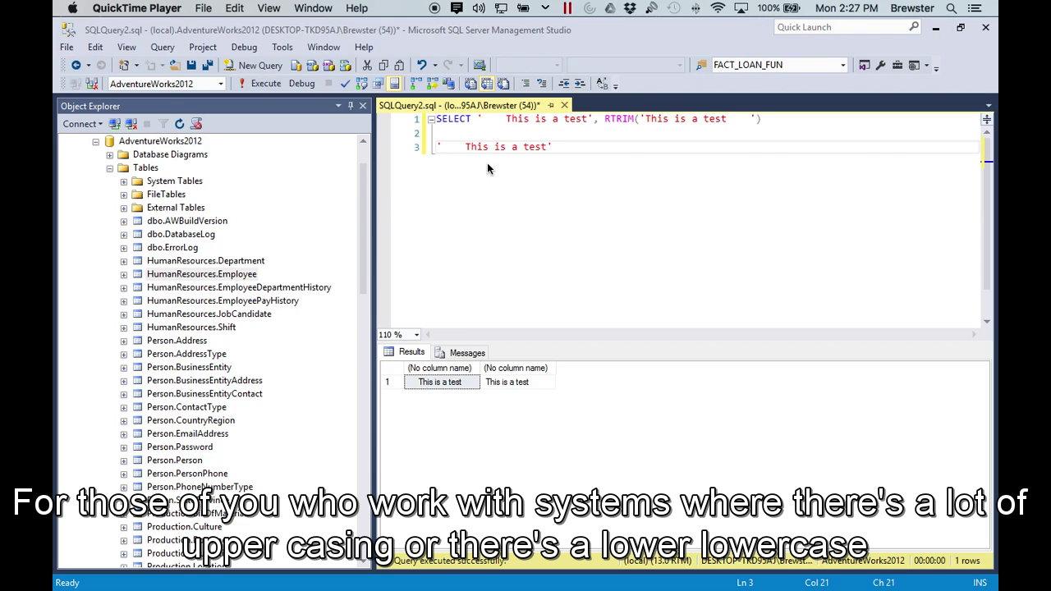Click the Properties wrench icon
Viewport: 1051px width, 591px height.
tap(881, 66)
